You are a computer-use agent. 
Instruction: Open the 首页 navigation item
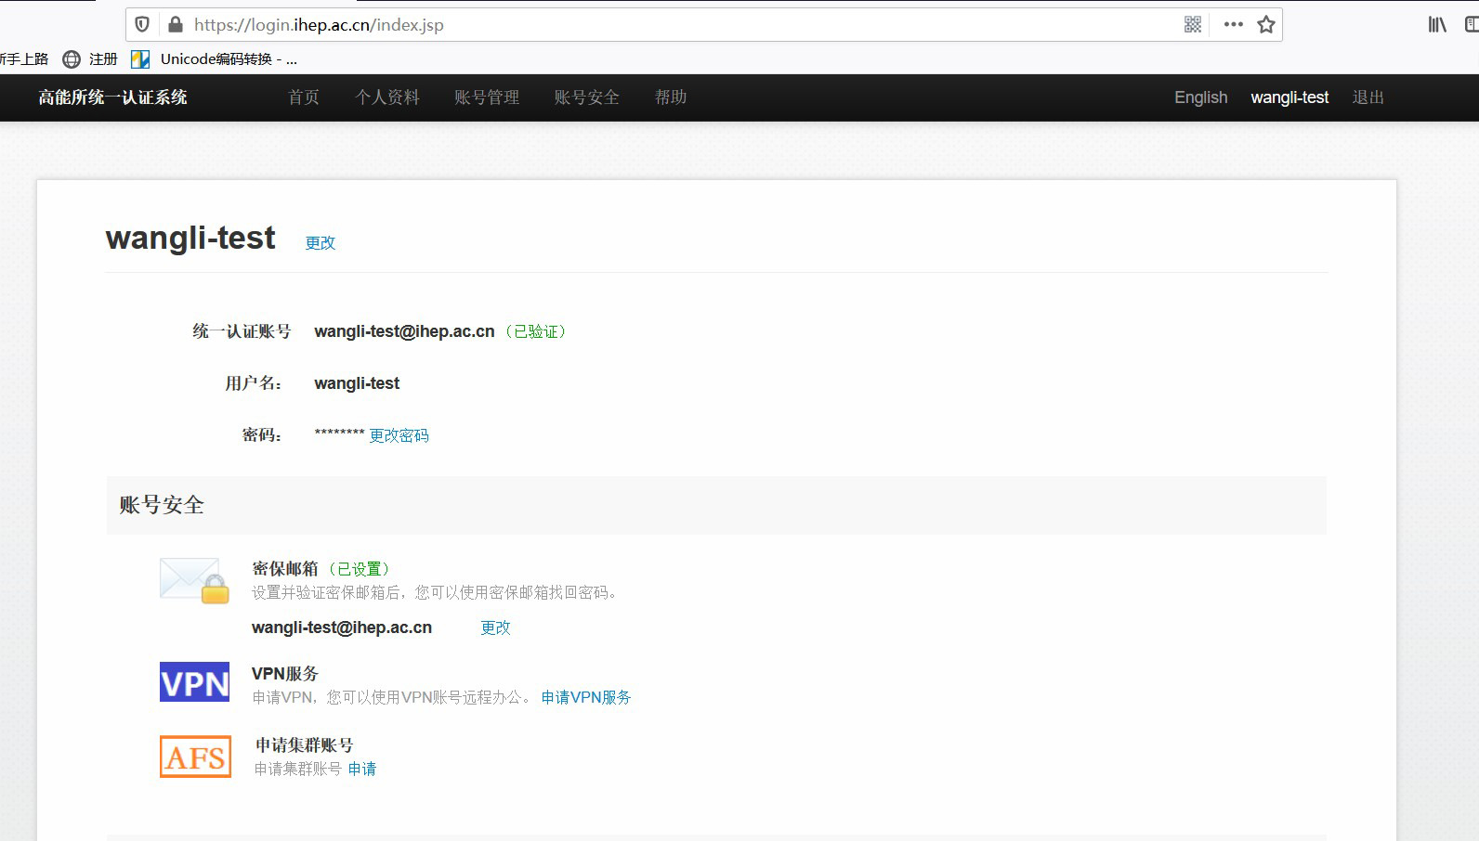[304, 97]
